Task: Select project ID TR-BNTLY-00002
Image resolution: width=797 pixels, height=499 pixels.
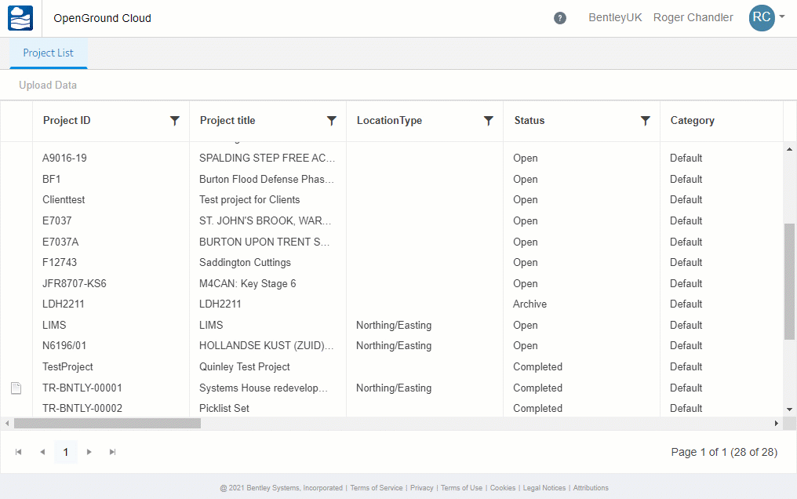Action: point(82,409)
